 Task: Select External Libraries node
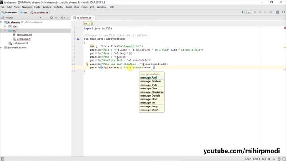(x=17, y=47)
